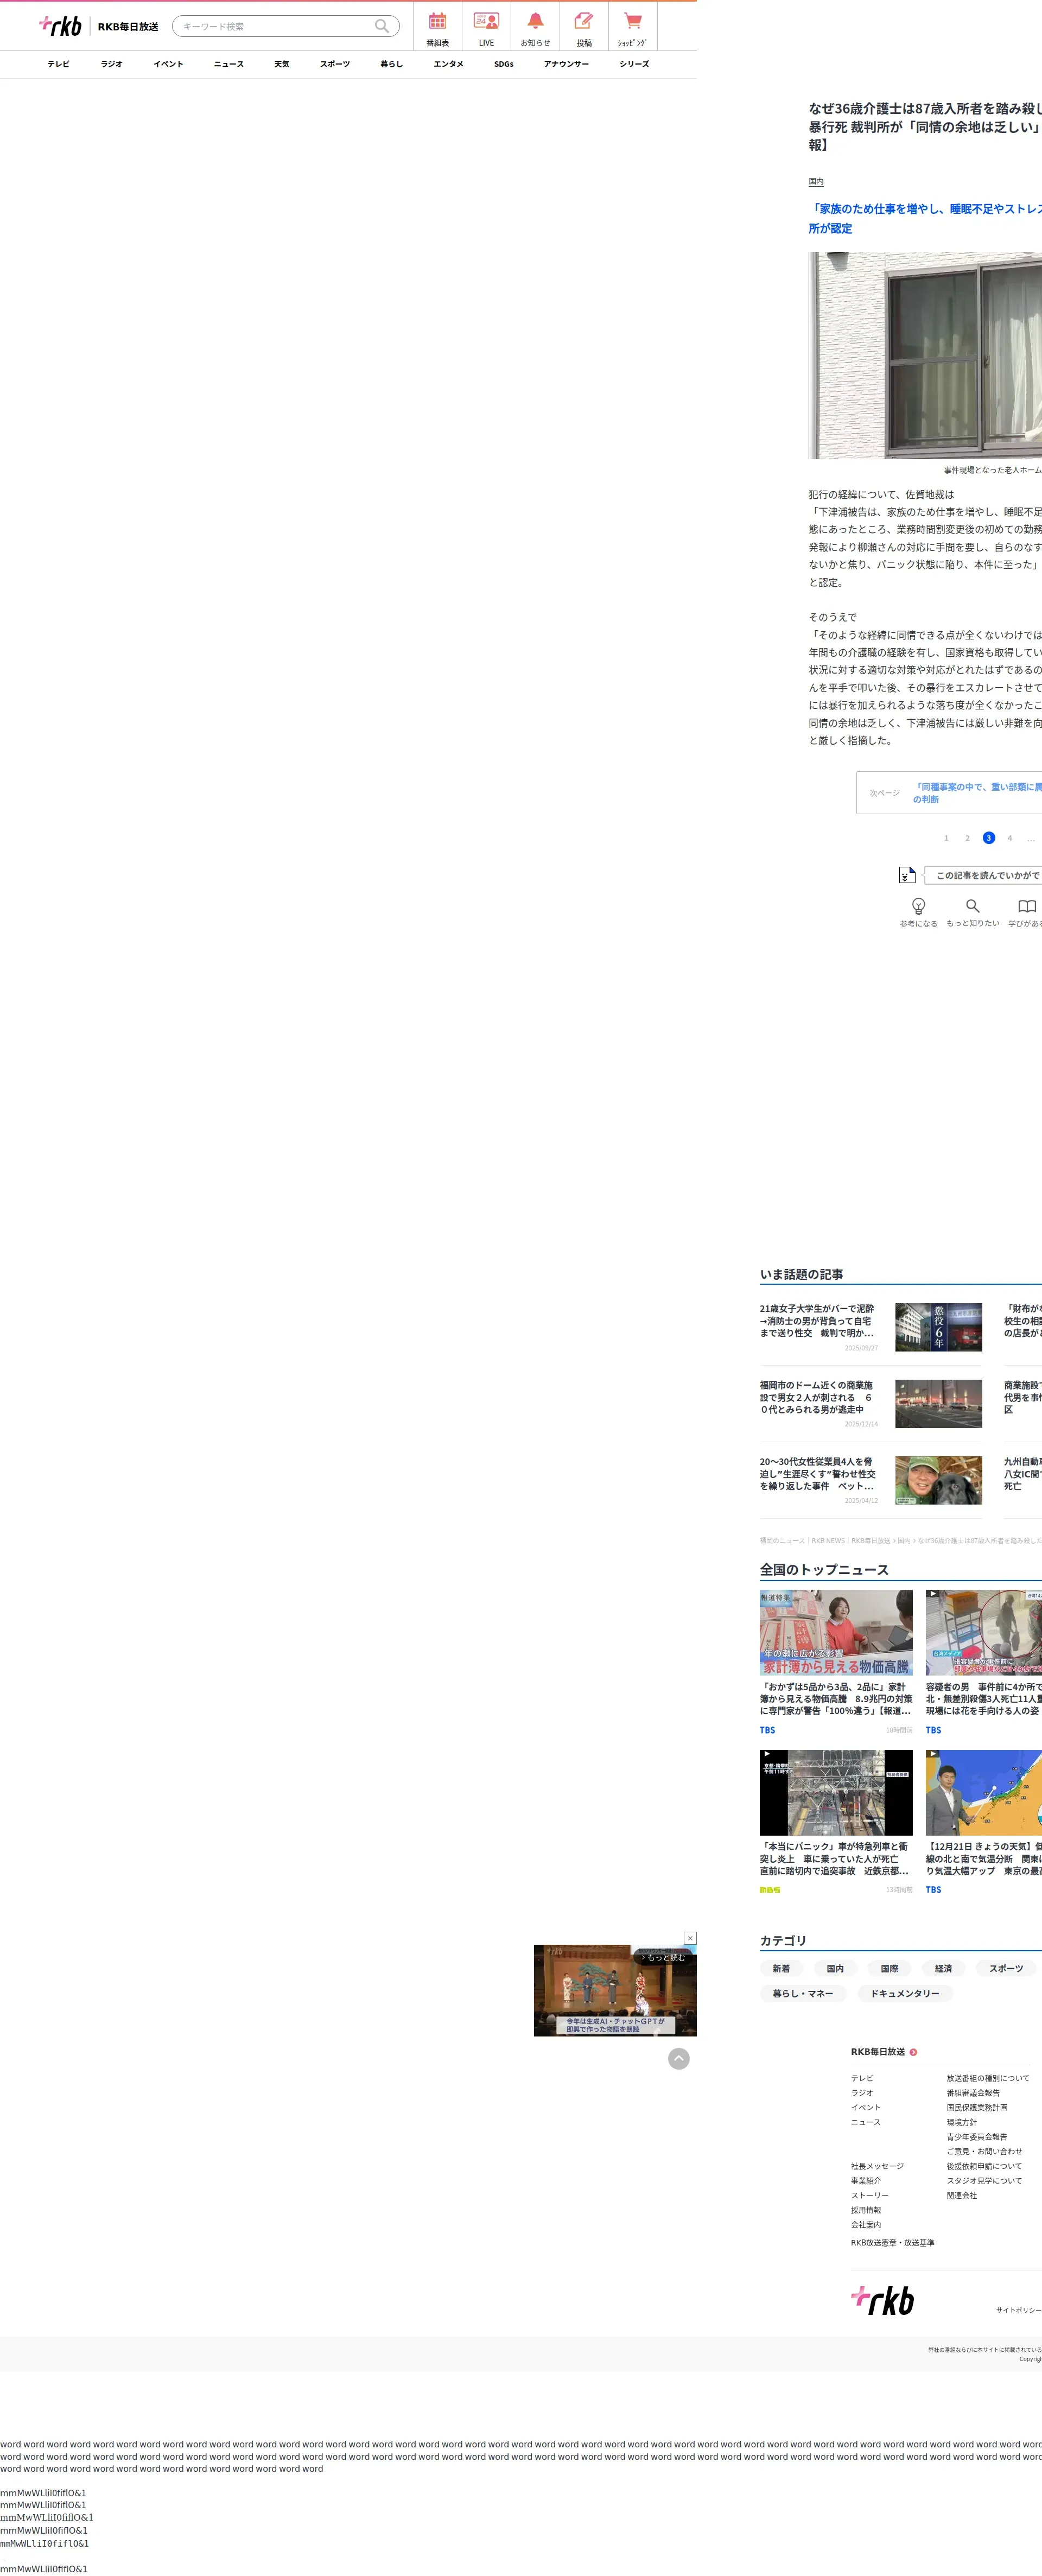Go to article page 2
This screenshot has height=2576, width=1042.
coord(967,838)
